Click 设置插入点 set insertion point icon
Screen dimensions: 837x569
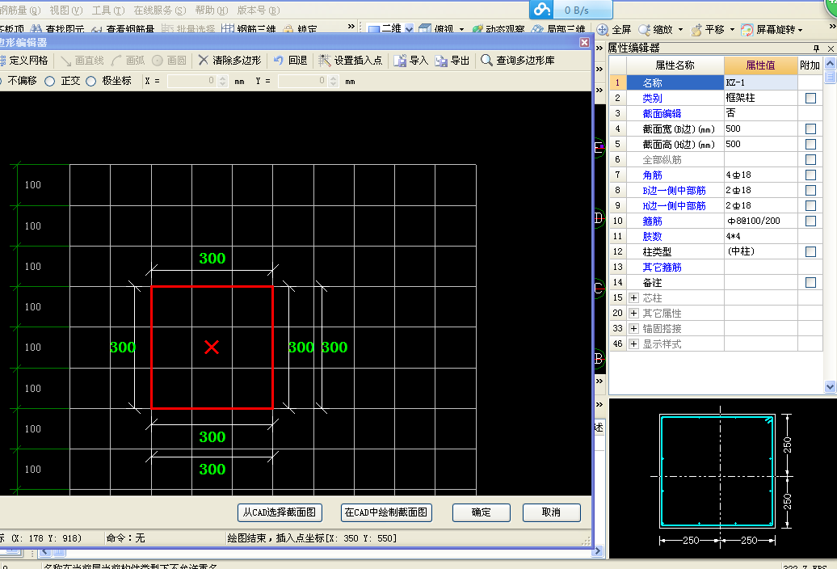(x=325, y=61)
